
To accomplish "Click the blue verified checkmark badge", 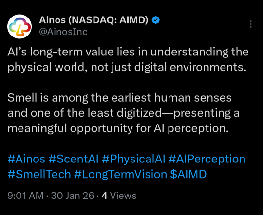I will 156,20.
